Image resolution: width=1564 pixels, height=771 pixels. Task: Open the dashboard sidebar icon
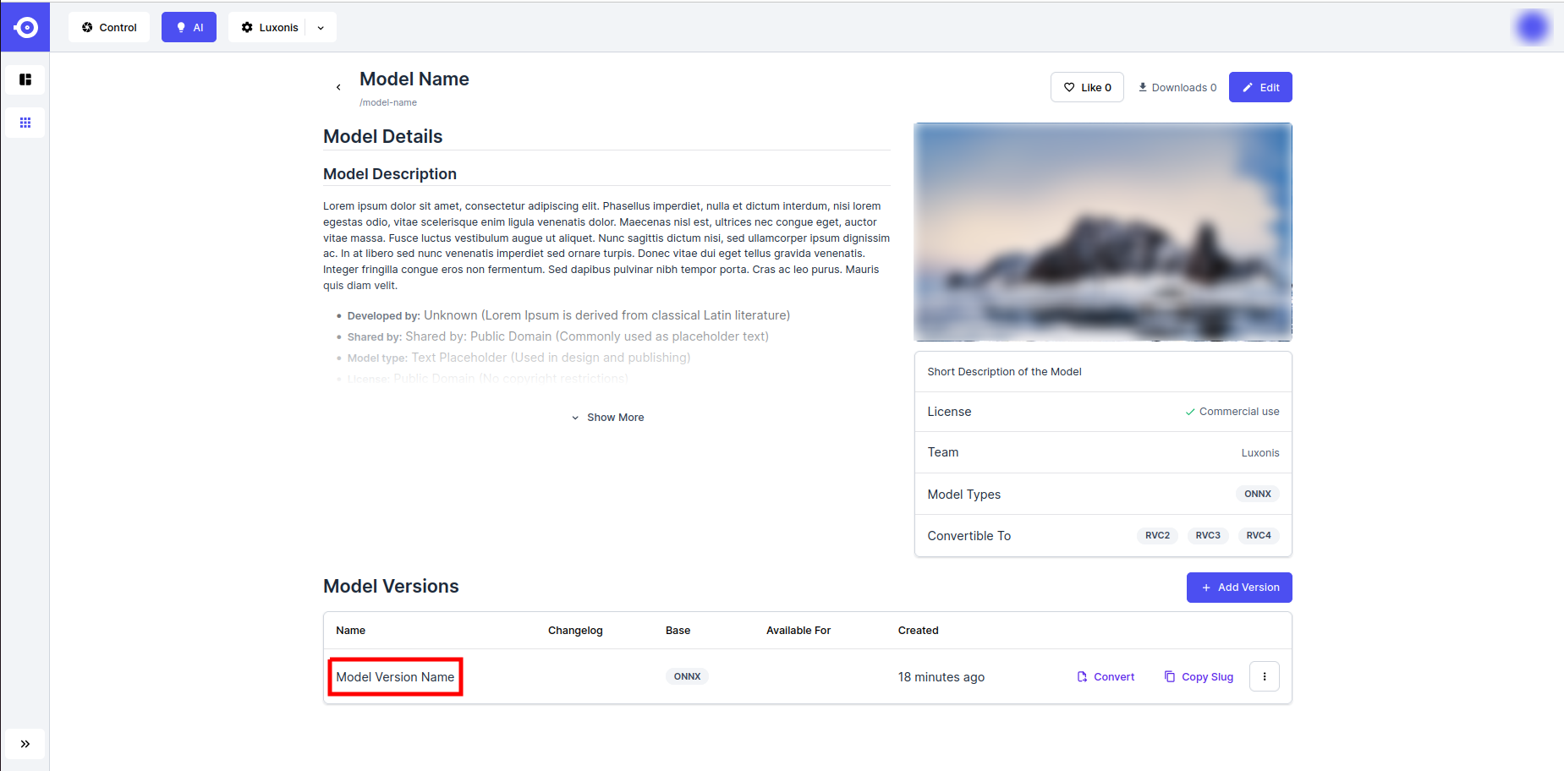point(25,79)
